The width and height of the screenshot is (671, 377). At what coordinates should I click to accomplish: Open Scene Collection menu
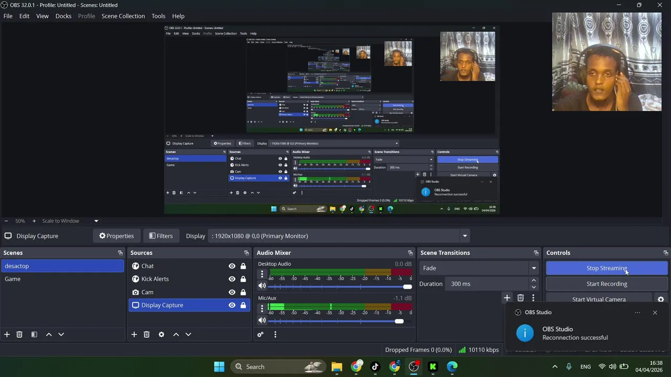pyautogui.click(x=123, y=16)
